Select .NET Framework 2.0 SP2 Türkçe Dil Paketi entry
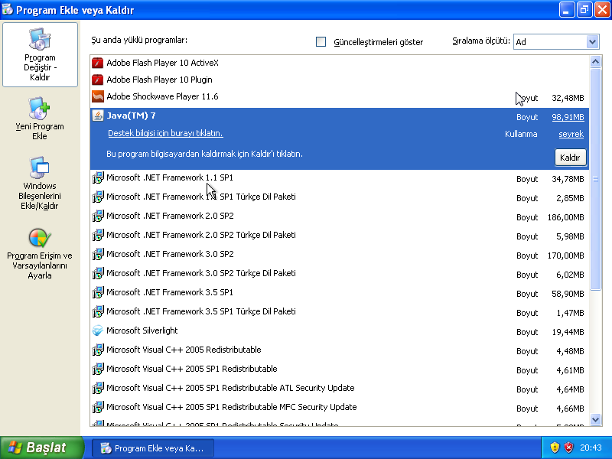 coord(340,236)
